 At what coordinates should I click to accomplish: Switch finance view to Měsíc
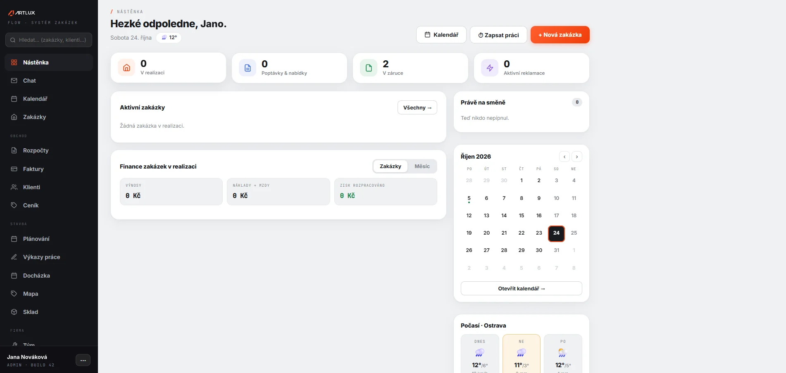(x=422, y=166)
